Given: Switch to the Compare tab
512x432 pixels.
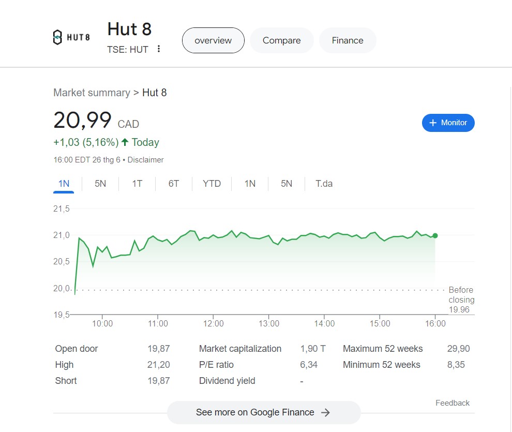Looking at the screenshot, I should [281, 40].
